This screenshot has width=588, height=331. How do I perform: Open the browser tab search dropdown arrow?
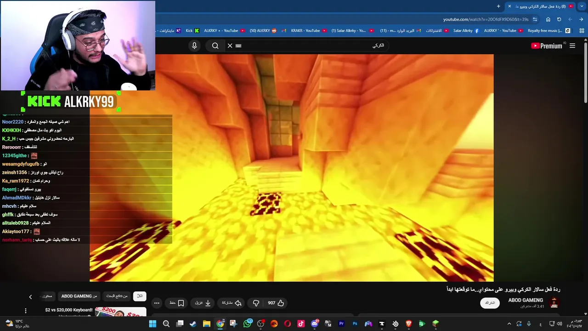[581, 6]
